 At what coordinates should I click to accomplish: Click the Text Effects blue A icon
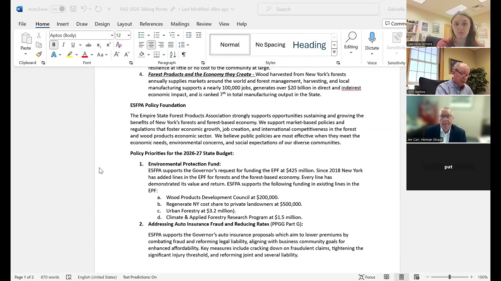click(54, 55)
